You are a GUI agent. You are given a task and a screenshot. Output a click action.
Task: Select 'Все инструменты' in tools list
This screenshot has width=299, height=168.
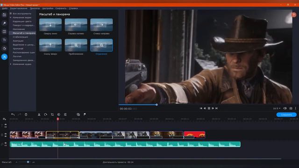coord(22,14)
